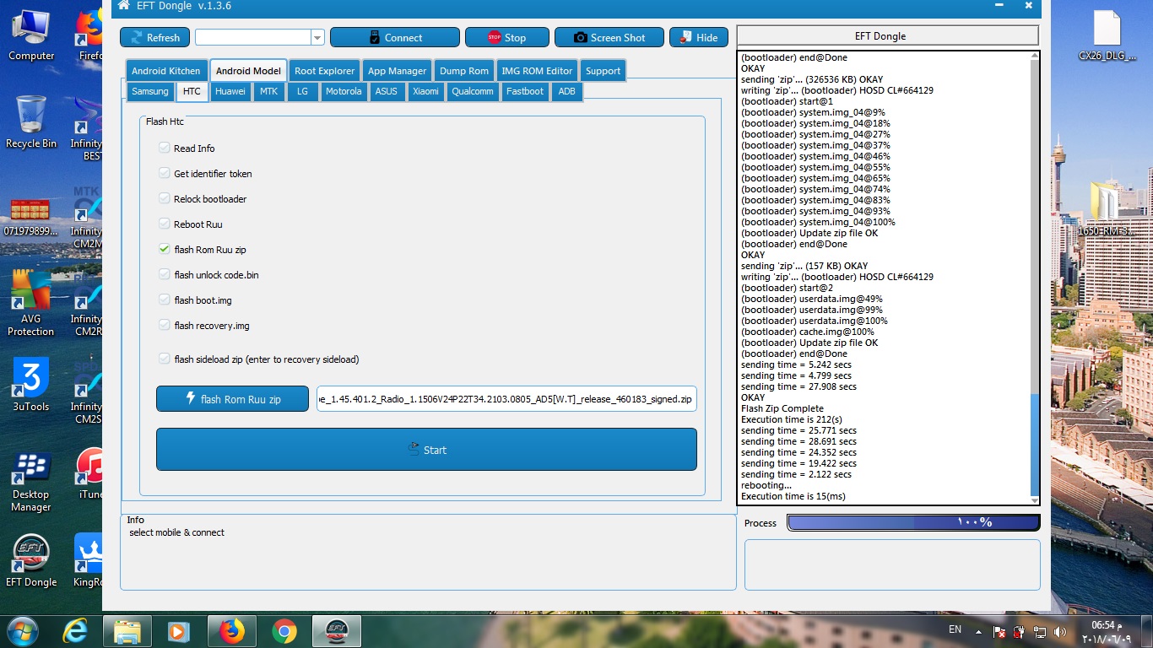This screenshot has height=648, width=1153.
Task: Open the EFT Dongle desktop shortcut
Action: [31, 561]
